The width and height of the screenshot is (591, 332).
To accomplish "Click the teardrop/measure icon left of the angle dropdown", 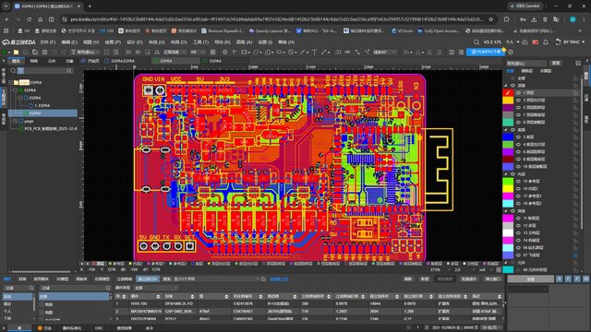I will pos(367,53).
